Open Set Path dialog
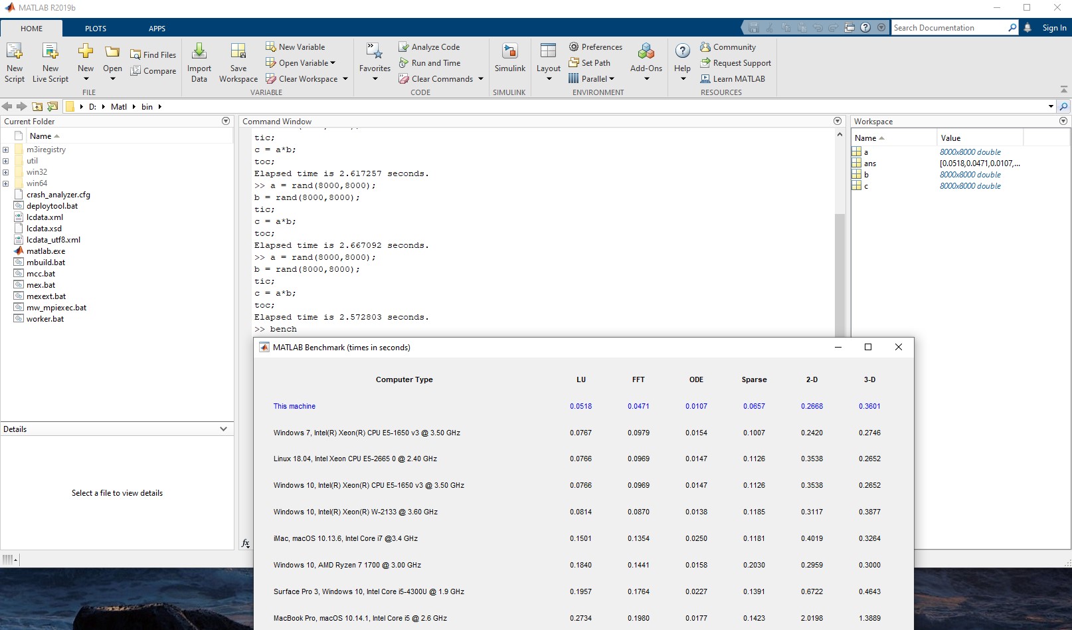This screenshot has height=630, width=1072. coord(590,63)
